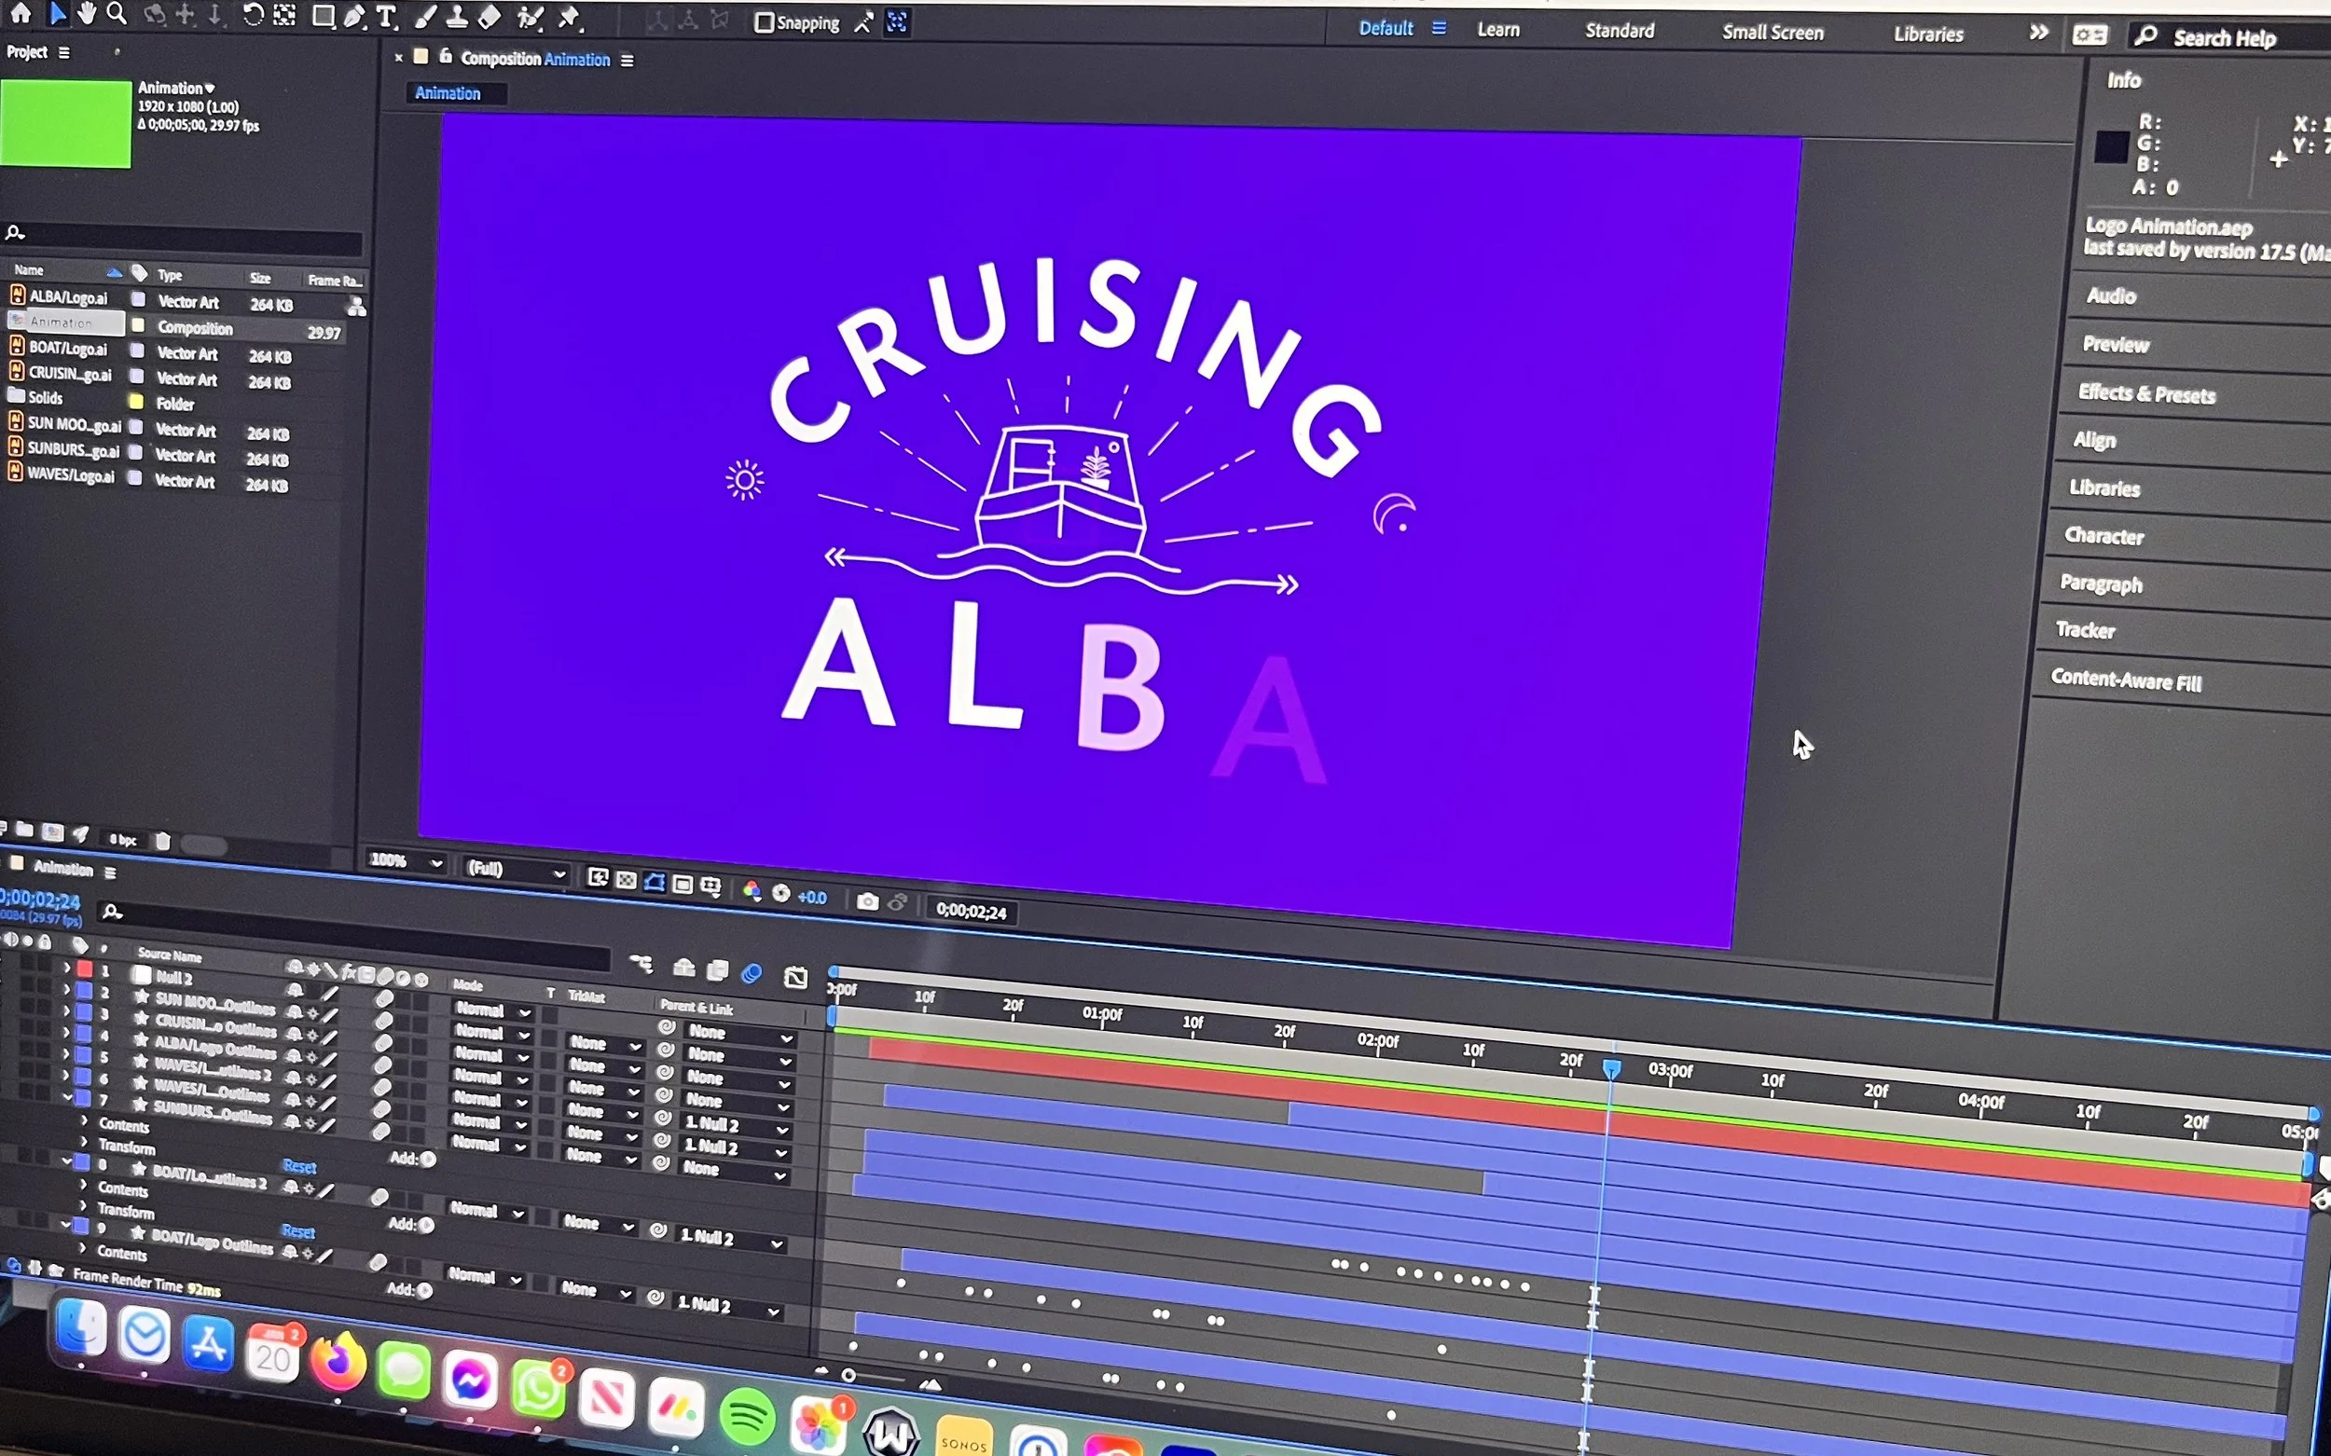Viewport: 2331px width, 1456px height.
Task: Select the Rotation tool
Action: coord(253,14)
